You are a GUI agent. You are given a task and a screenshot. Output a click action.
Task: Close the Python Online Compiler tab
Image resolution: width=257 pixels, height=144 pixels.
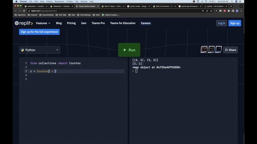(x=98, y=6)
